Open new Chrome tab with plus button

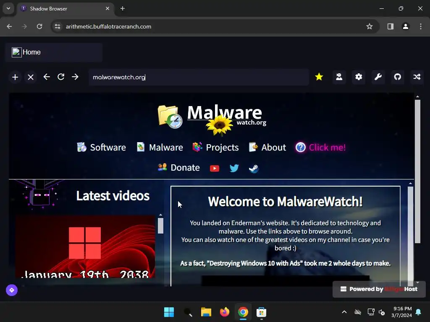[x=123, y=8]
